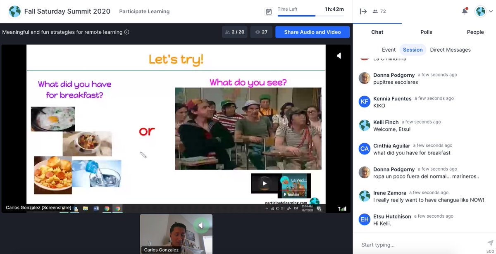
Task: Switch to the Chat tab
Action: 377,32
